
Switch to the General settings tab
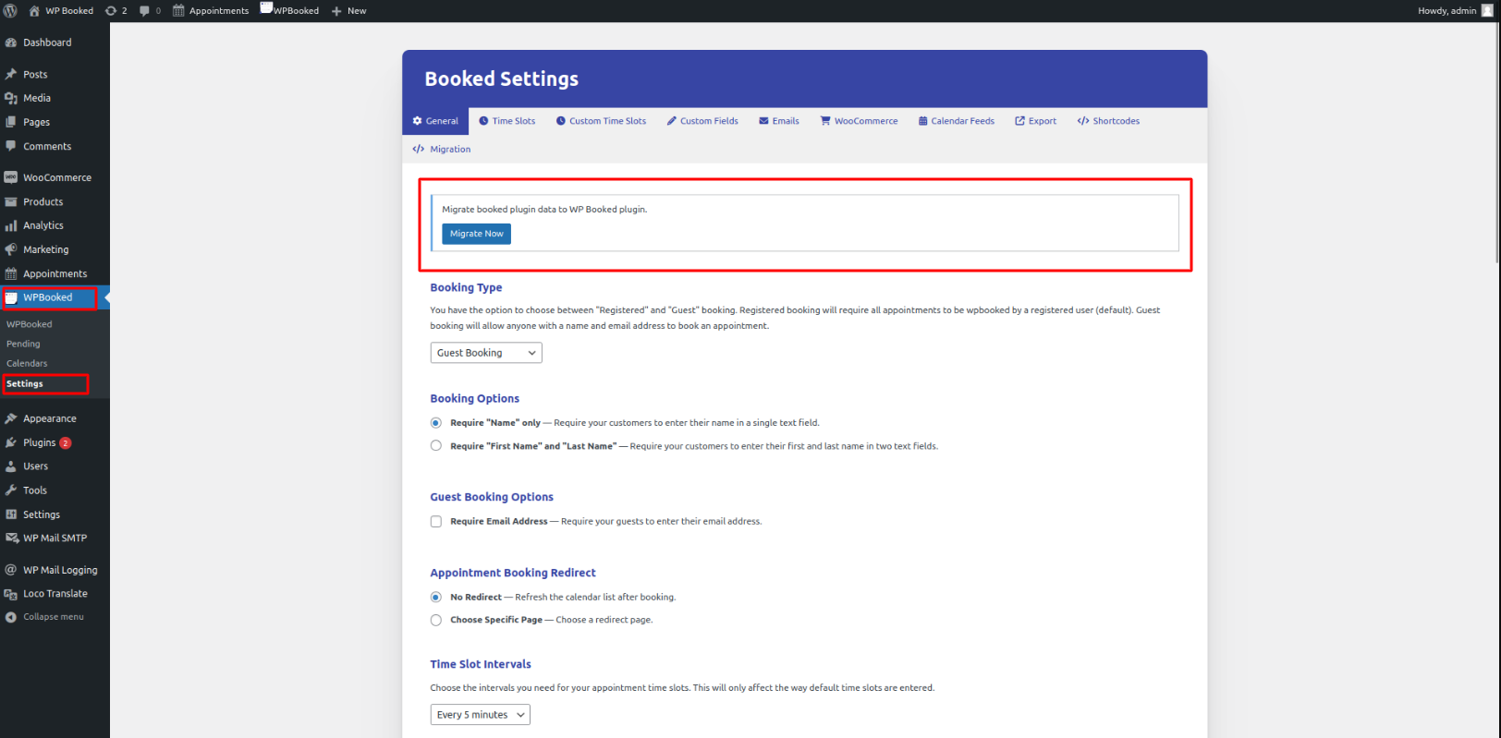pos(435,121)
